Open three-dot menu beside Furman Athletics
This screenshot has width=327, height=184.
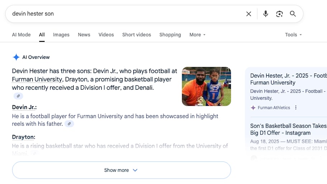pyautogui.click(x=296, y=108)
